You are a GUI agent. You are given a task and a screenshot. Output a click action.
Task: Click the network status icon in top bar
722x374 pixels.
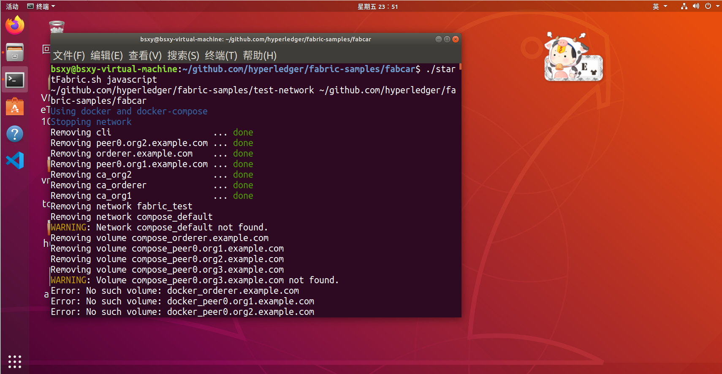(x=684, y=6)
